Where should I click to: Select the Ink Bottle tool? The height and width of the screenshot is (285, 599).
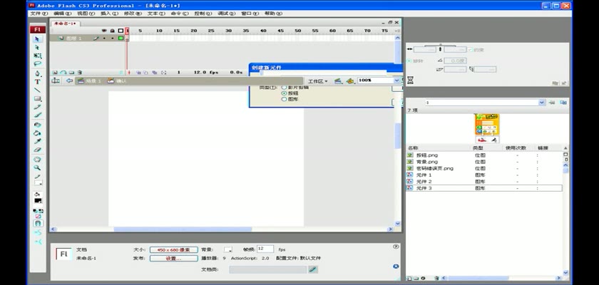37,125
